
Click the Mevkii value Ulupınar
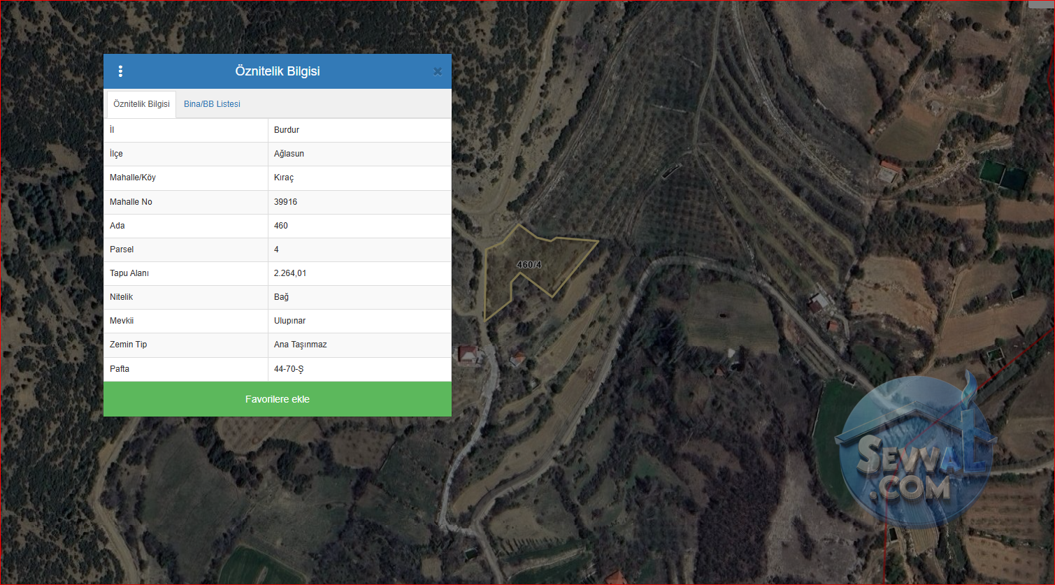(x=289, y=321)
